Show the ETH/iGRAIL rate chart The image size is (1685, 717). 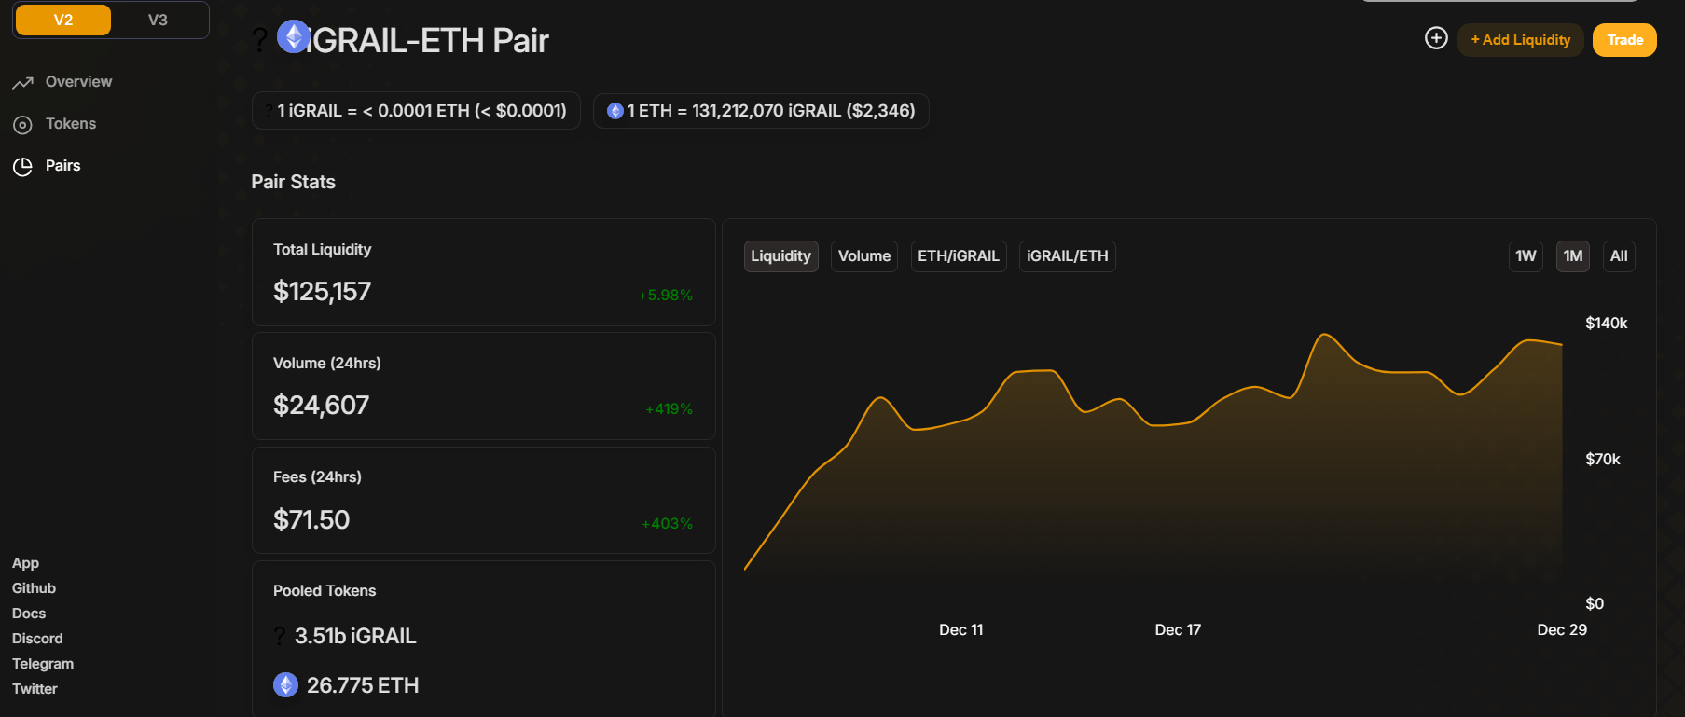click(x=958, y=256)
